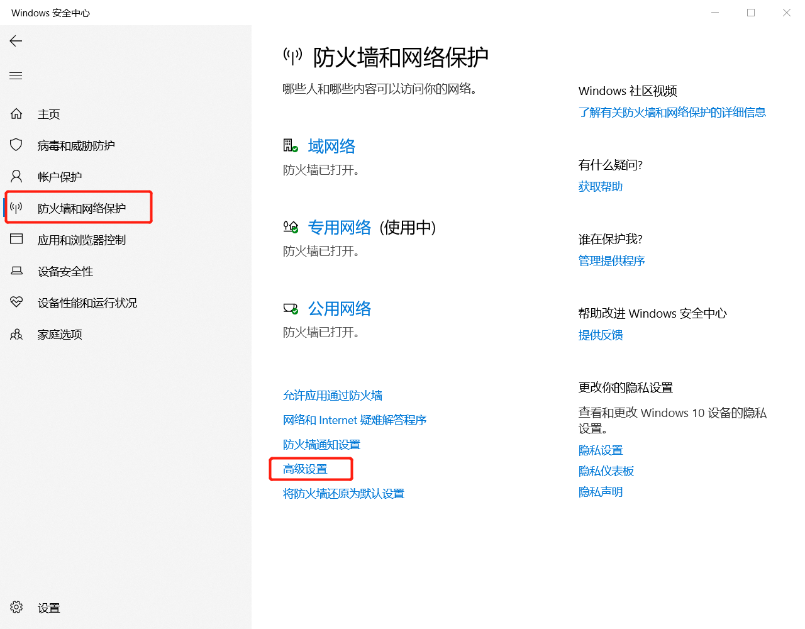Viewport: 805px width, 629px height.
Task: Open 域网络 firewall settings
Action: (x=331, y=147)
